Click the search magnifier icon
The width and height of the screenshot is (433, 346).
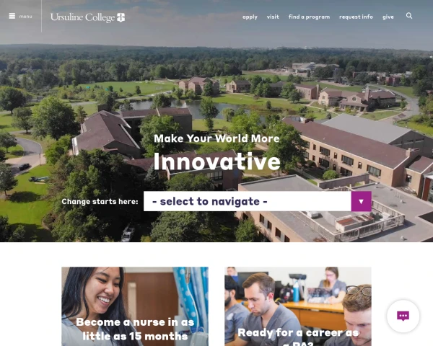coord(409,16)
